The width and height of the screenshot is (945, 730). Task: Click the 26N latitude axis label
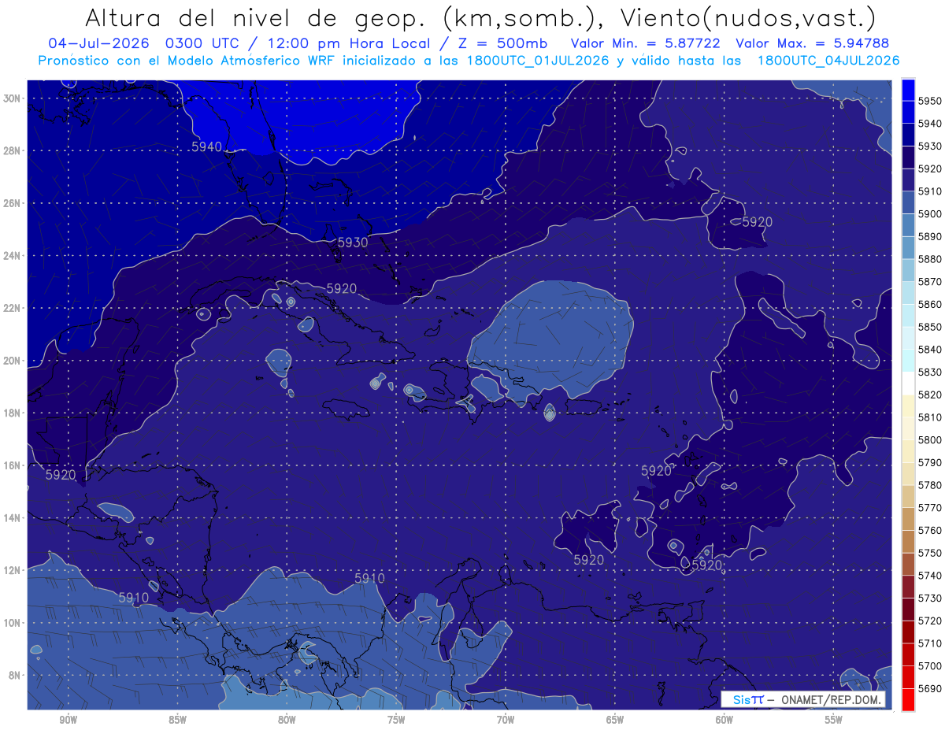pyautogui.click(x=12, y=203)
